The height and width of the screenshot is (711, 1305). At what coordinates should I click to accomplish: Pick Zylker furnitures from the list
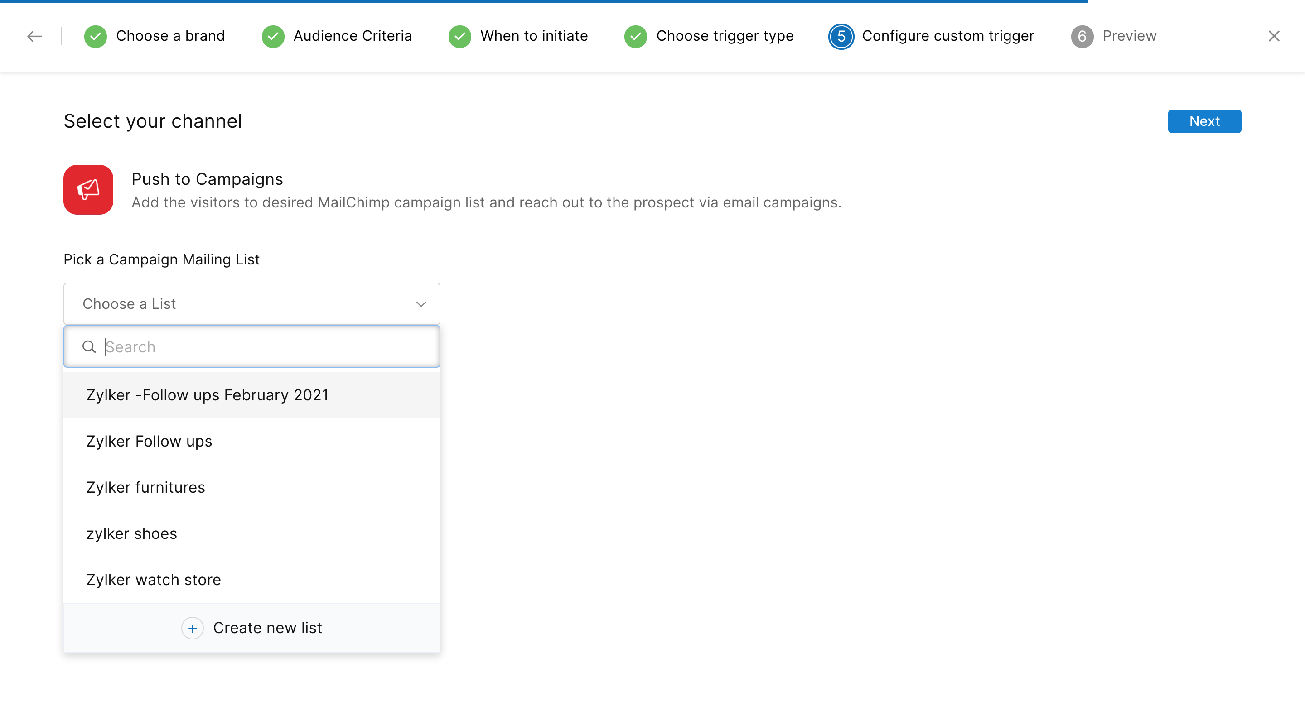[x=145, y=487]
